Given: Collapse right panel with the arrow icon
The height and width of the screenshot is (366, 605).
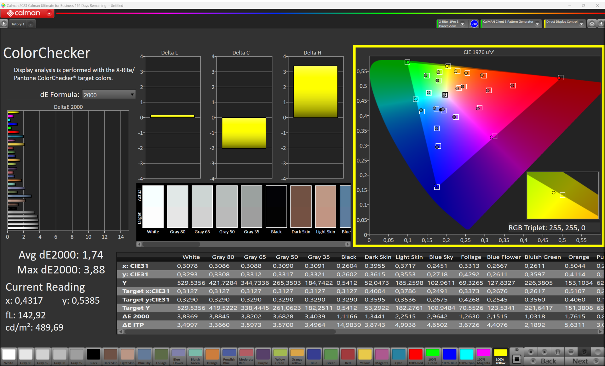Looking at the screenshot, I should 601,24.
